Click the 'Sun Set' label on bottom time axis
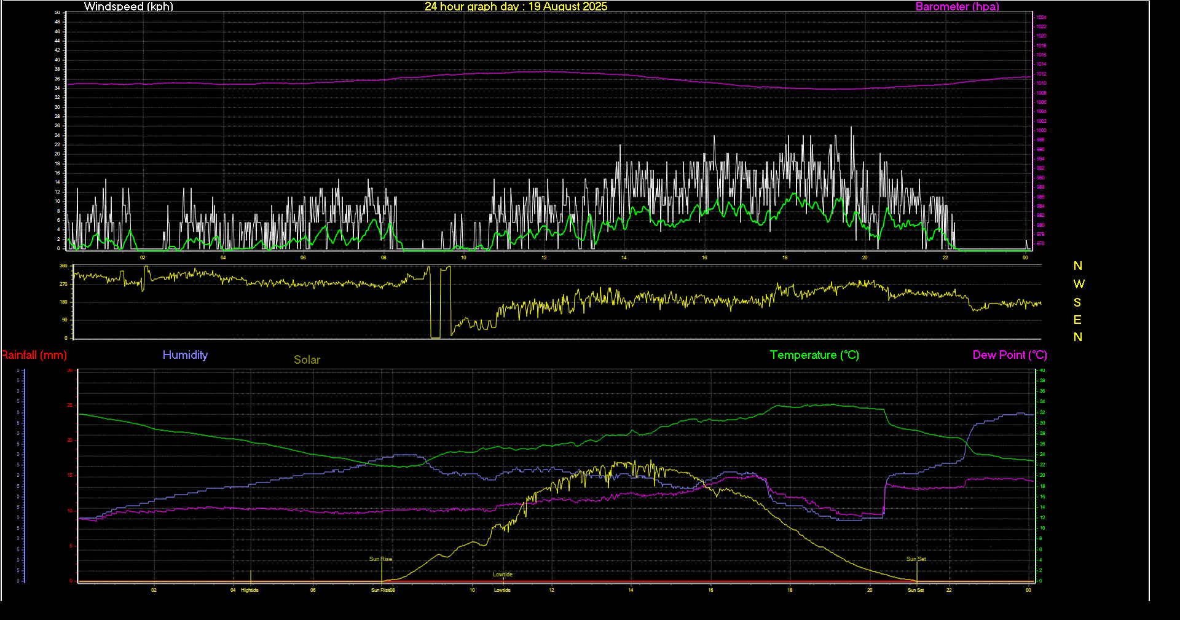Viewport: 1180px width, 620px height. (x=916, y=590)
